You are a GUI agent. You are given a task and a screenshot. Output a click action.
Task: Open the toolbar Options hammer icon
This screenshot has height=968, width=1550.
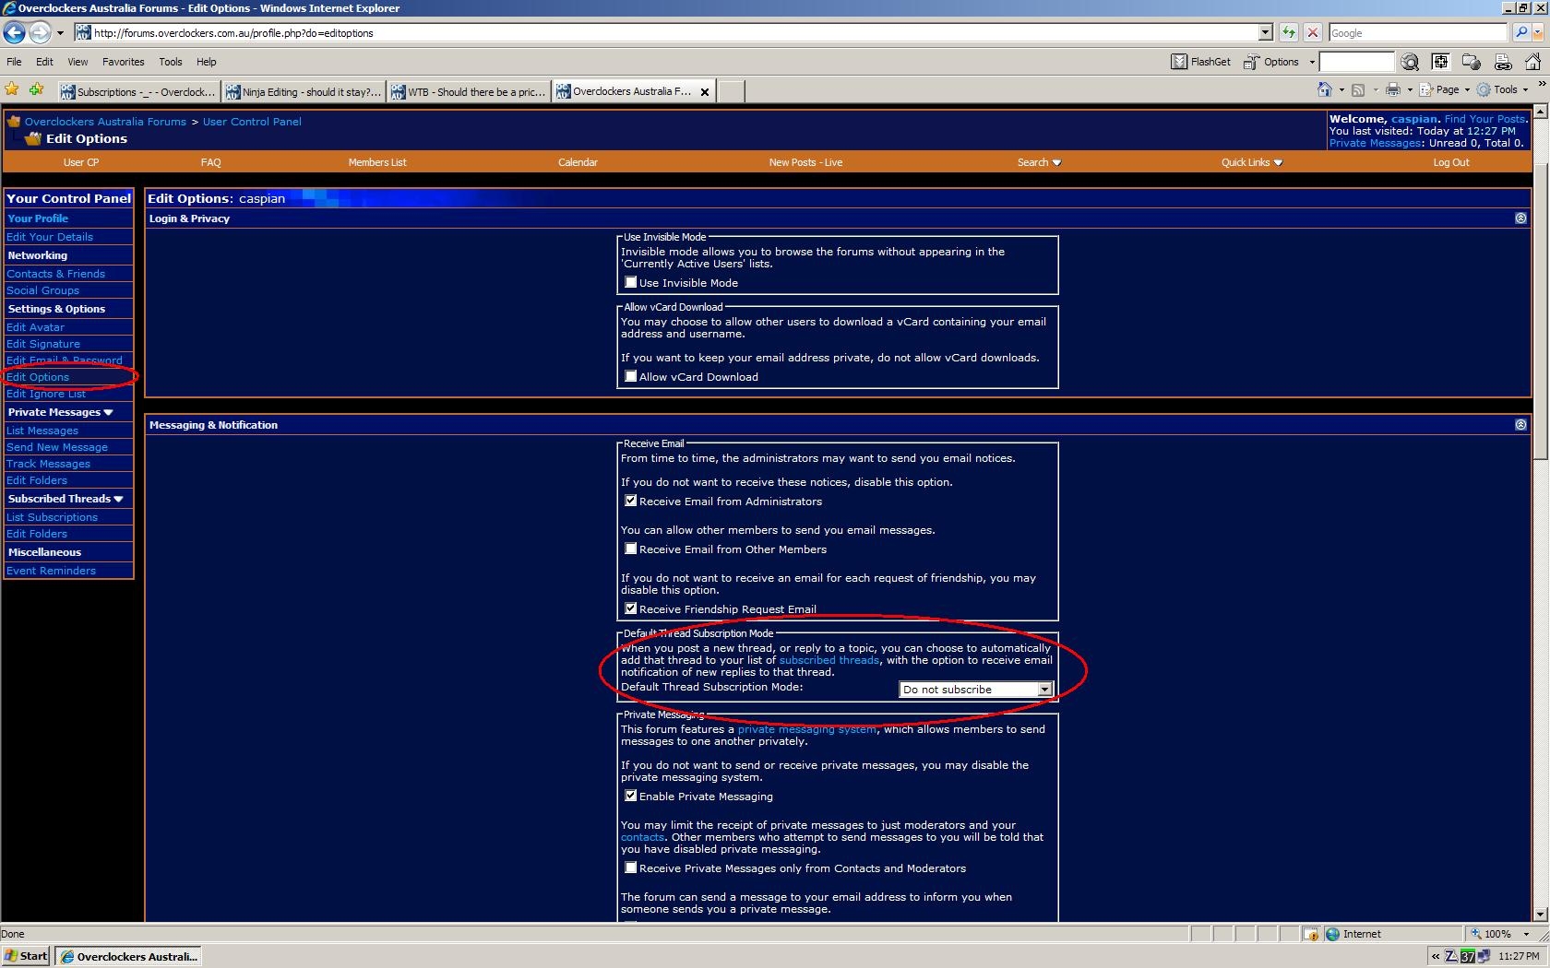click(x=1272, y=62)
